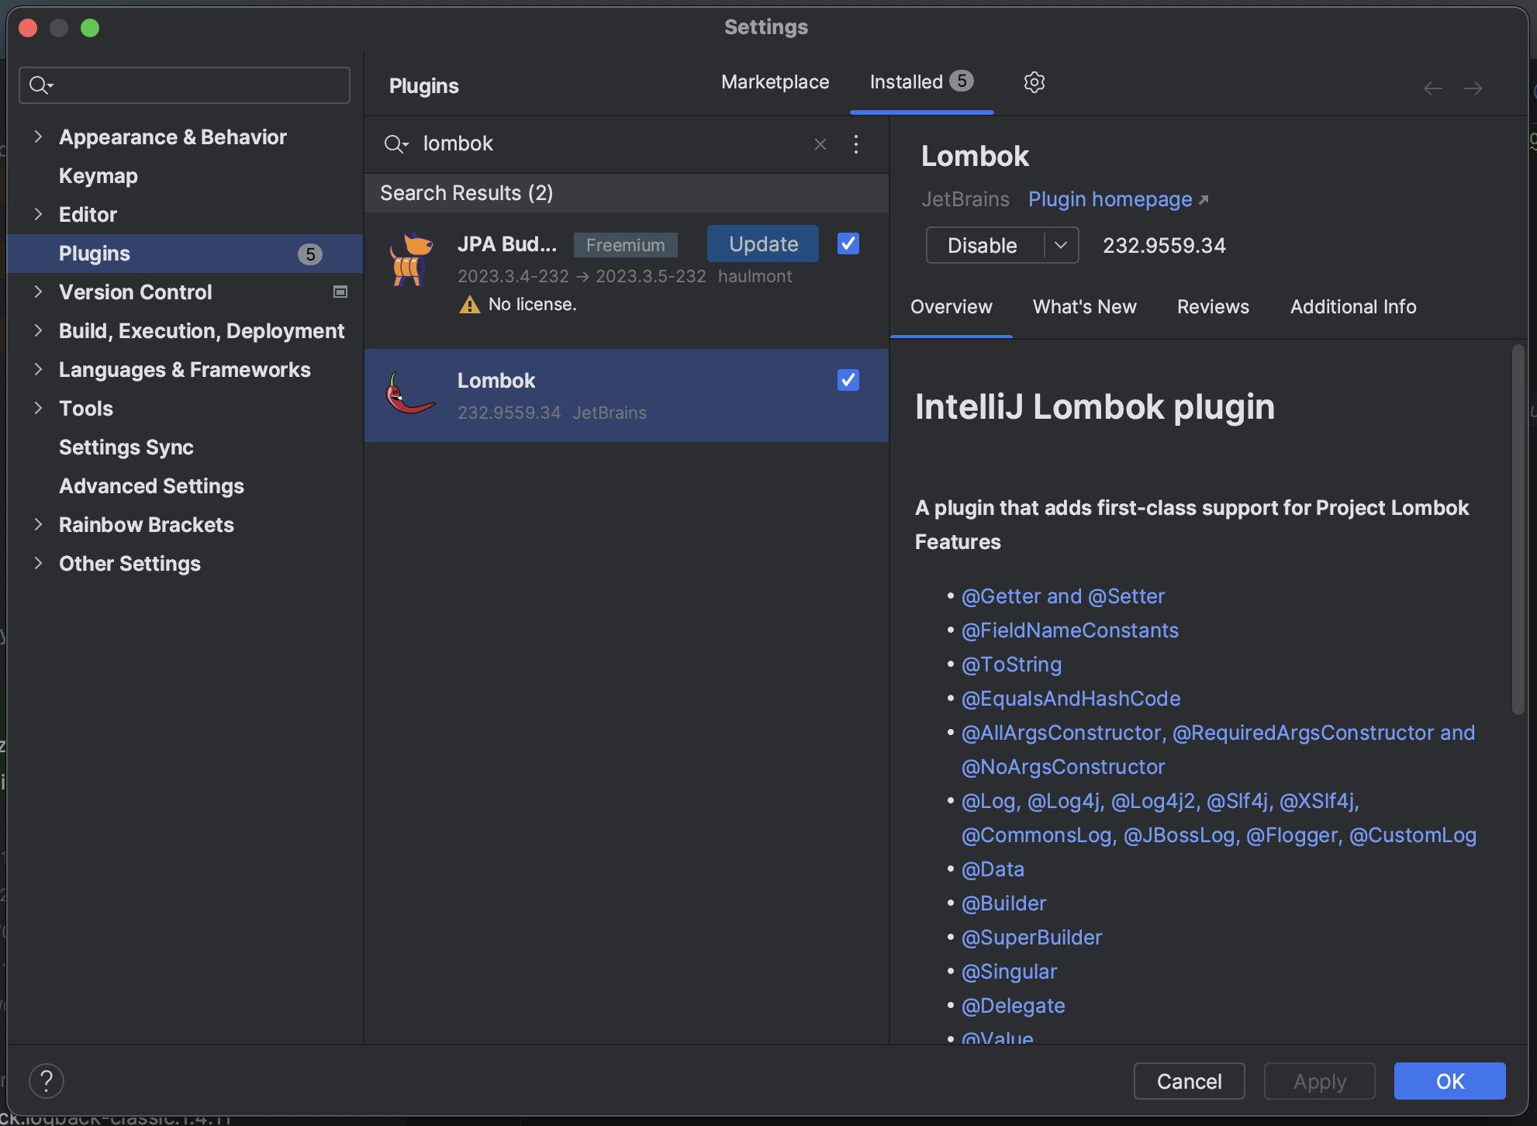Click the Cancel button

1189,1081
